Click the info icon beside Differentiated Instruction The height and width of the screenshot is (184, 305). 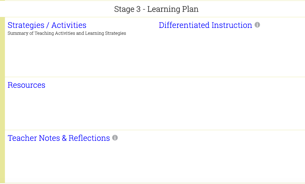pyautogui.click(x=257, y=25)
